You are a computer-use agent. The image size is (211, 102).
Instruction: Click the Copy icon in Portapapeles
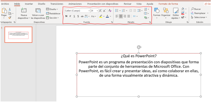(x=10, y=13)
